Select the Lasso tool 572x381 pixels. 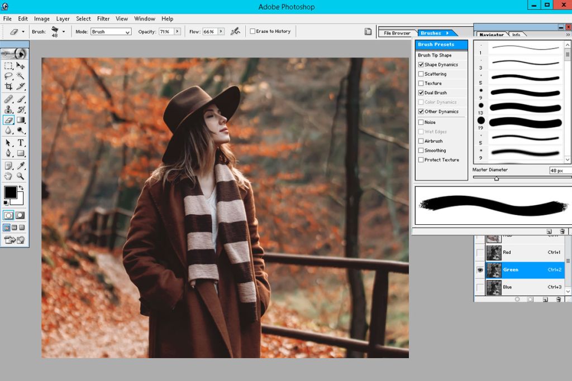click(x=8, y=76)
